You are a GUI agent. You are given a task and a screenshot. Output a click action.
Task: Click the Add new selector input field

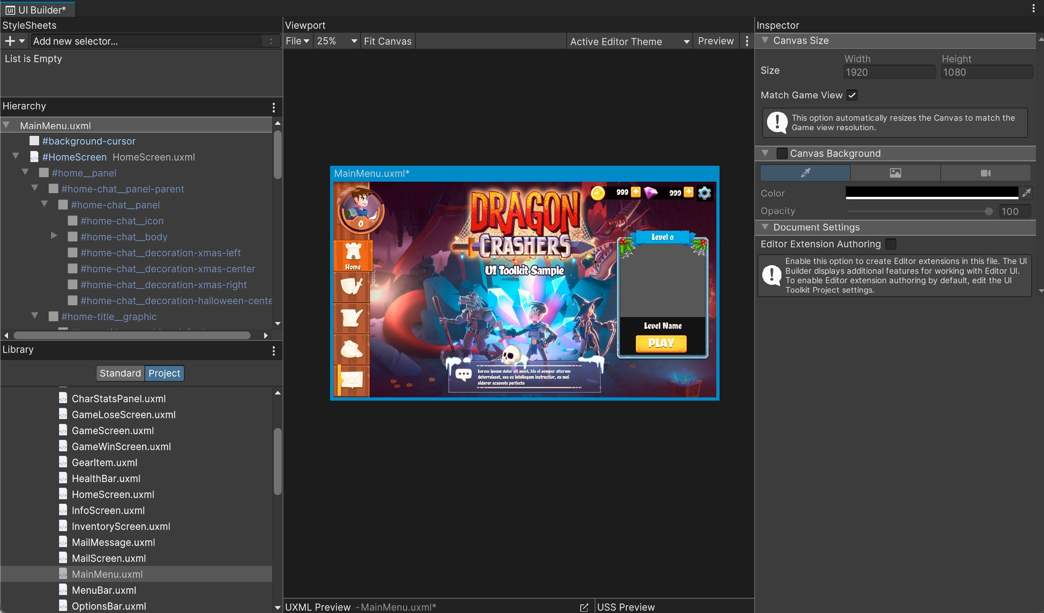(146, 41)
